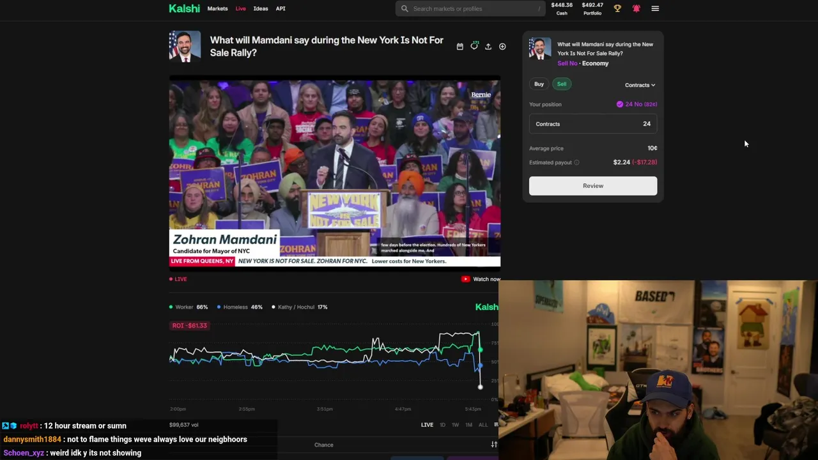Viewport: 818px width, 460px height.
Task: Open the Kalshi home logo
Action: pos(184,8)
